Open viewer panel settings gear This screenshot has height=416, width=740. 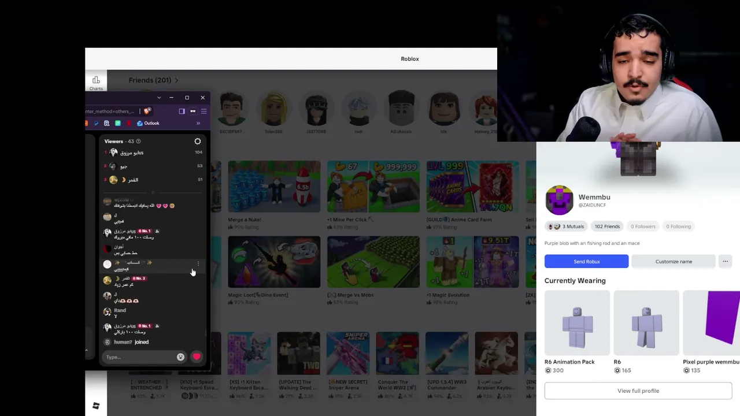(198, 141)
